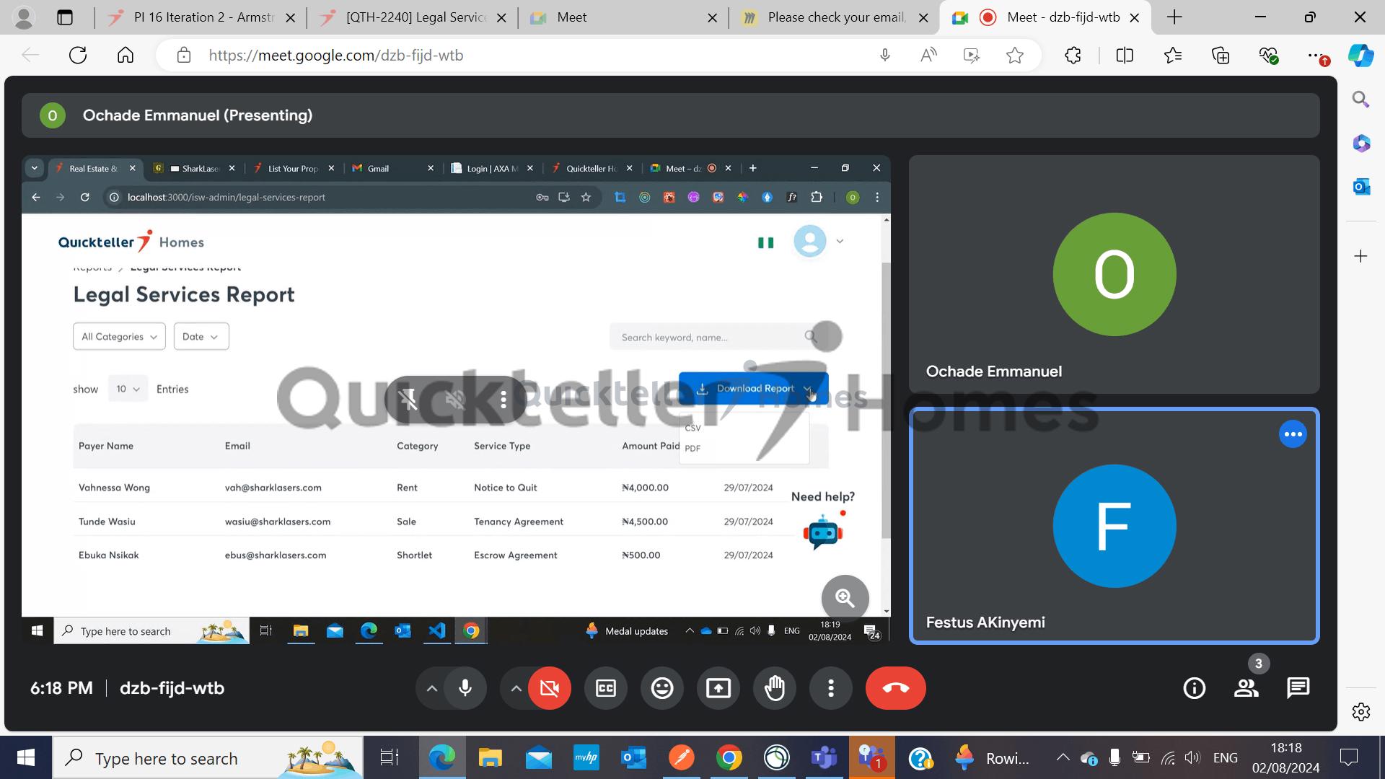Open meeting details info icon
This screenshot has height=779, width=1385.
(1195, 688)
